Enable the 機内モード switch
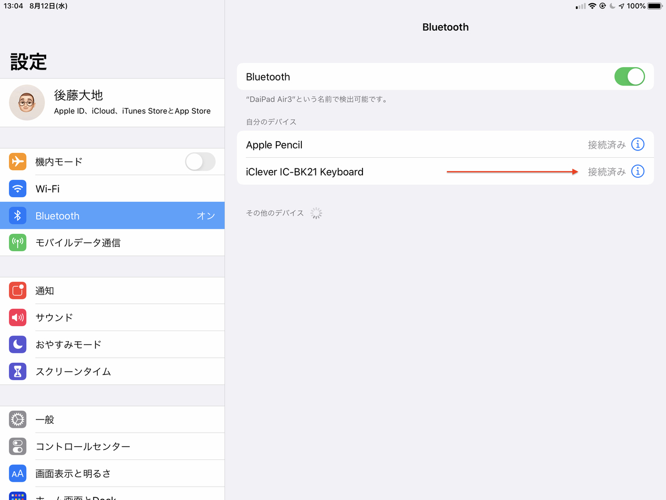 (x=200, y=162)
